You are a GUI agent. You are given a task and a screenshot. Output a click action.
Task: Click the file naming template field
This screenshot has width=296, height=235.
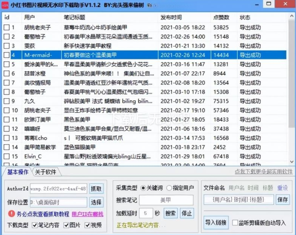coord(239,200)
